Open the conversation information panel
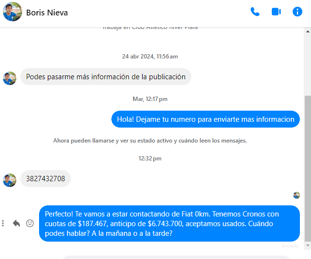The image size is (311, 259). tap(297, 12)
